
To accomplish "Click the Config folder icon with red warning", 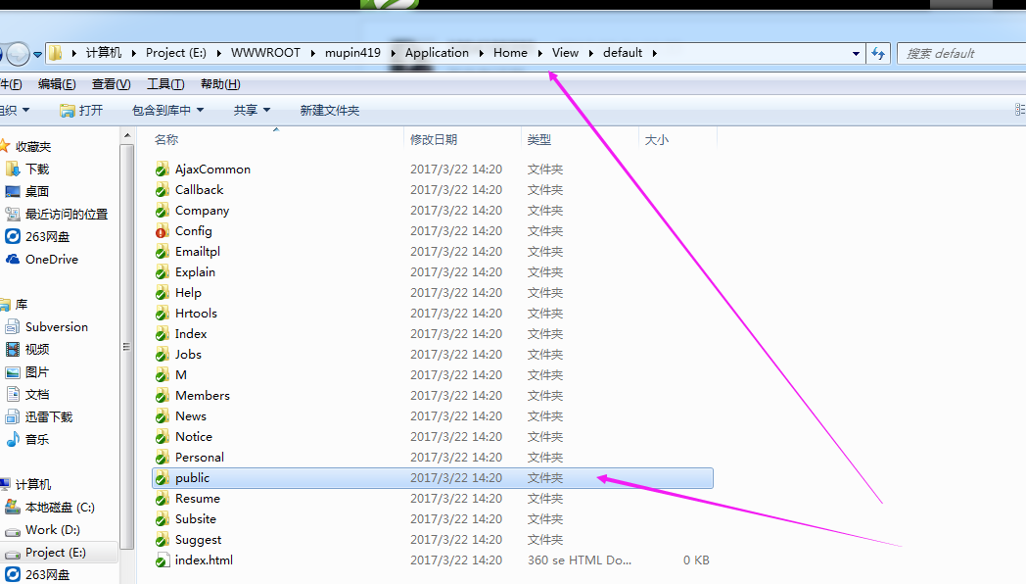I will 162,231.
